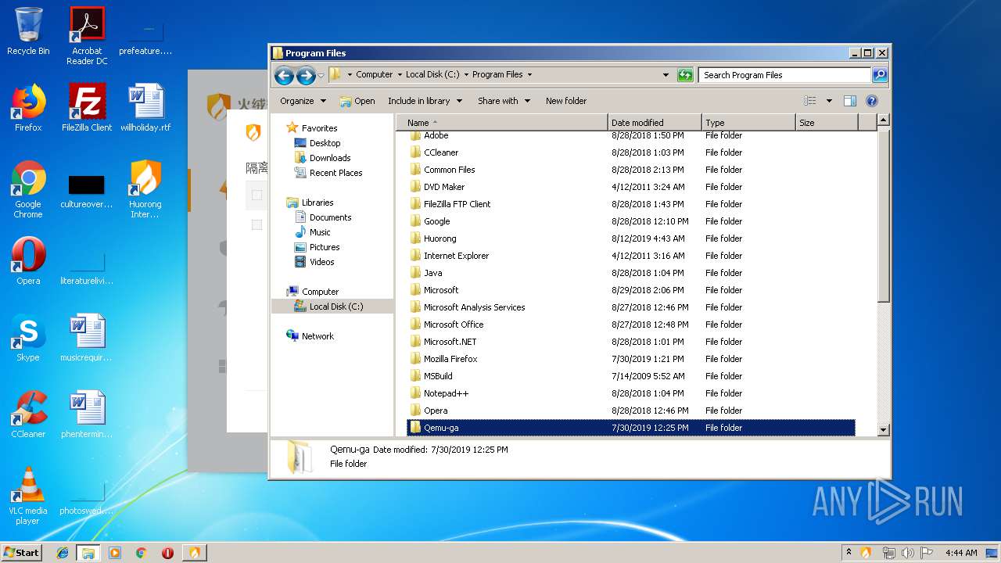Select the CCleaner folder row
Screen dimensions: 1001x563
point(631,152)
